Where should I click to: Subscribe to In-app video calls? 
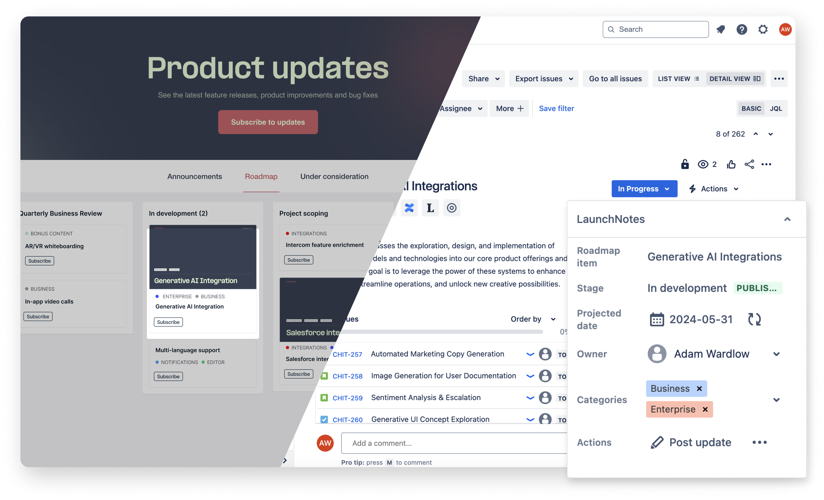click(38, 316)
